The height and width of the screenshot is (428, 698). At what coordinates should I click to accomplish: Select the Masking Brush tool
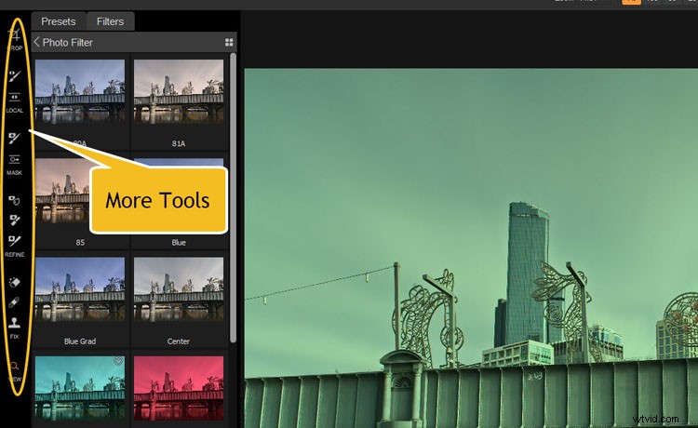click(14, 139)
